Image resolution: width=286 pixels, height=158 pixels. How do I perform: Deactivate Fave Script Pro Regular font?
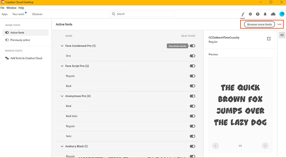coord(192,76)
